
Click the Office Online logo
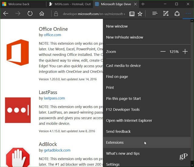coord(18,52)
